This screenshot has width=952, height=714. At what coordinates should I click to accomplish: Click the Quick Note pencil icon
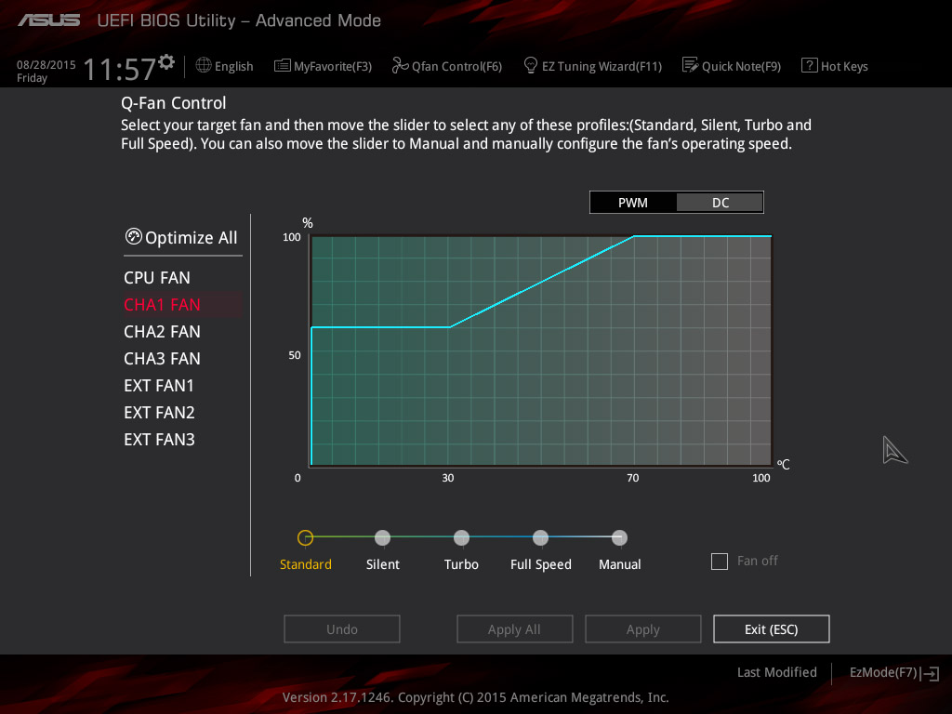click(x=691, y=65)
